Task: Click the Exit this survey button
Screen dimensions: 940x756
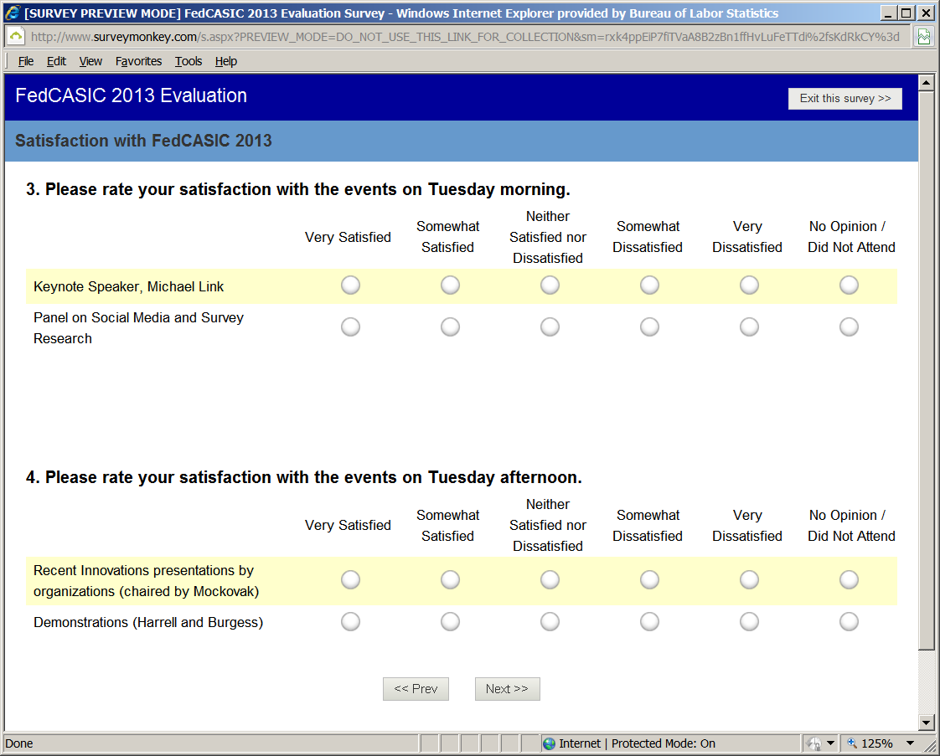Action: [x=844, y=98]
